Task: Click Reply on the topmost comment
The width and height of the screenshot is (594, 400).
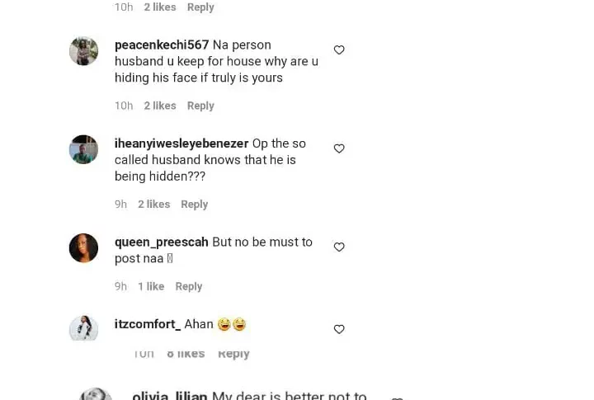Action: pyautogui.click(x=200, y=7)
